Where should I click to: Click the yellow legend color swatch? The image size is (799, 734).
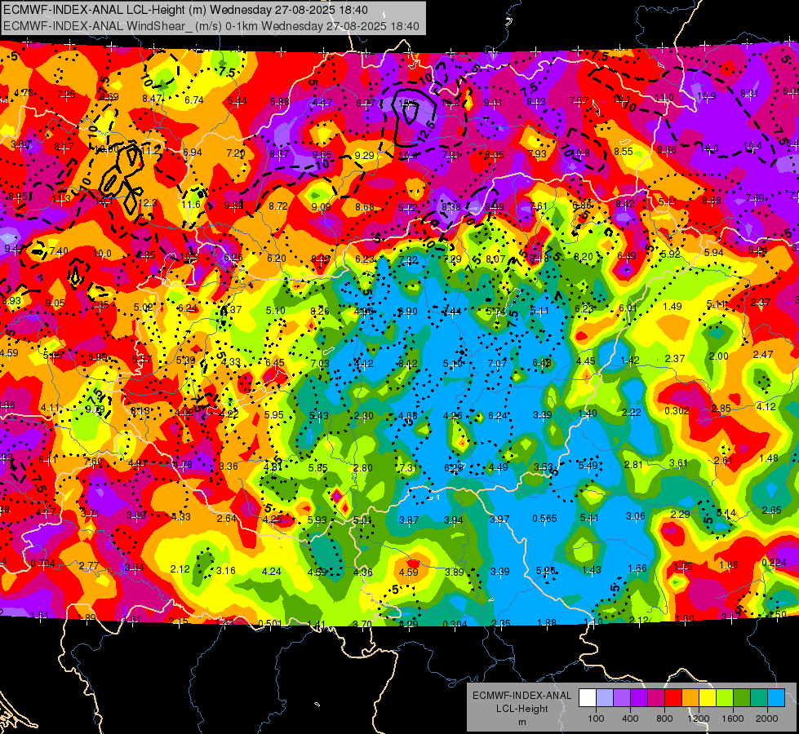pos(708,698)
